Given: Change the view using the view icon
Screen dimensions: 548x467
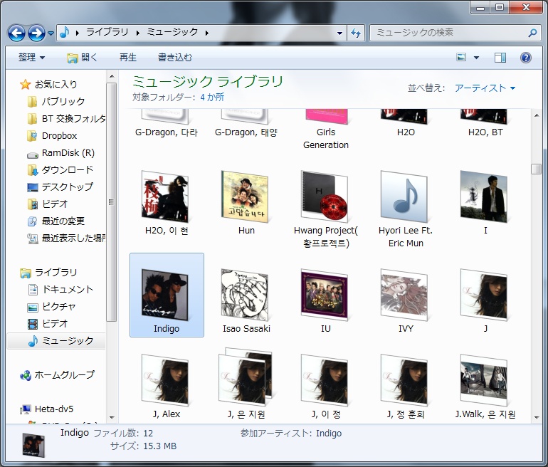Looking at the screenshot, I should (x=461, y=58).
